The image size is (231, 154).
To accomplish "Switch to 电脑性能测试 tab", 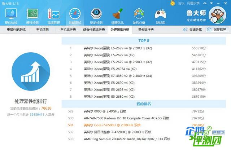I will pos(16,30).
